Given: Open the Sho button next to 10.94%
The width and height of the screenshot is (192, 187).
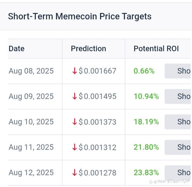Looking at the screenshot, I should pos(178,96).
